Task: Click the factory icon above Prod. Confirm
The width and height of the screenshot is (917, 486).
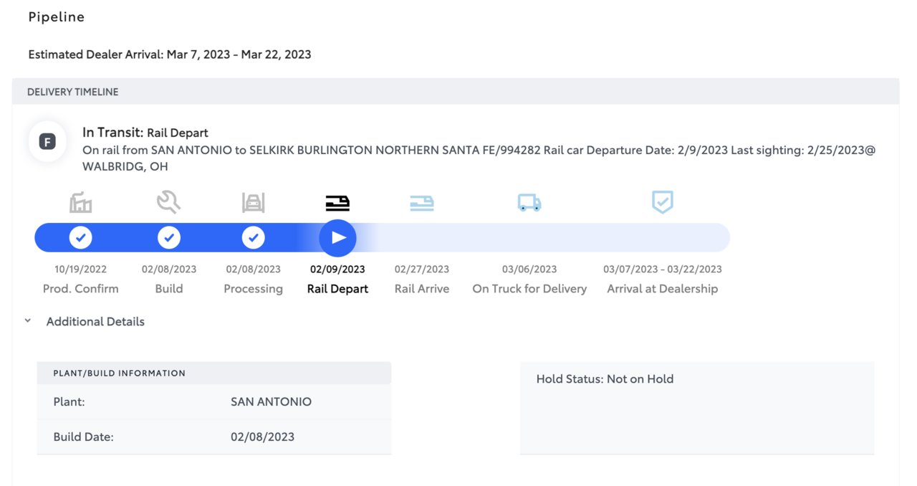Action: click(x=81, y=203)
